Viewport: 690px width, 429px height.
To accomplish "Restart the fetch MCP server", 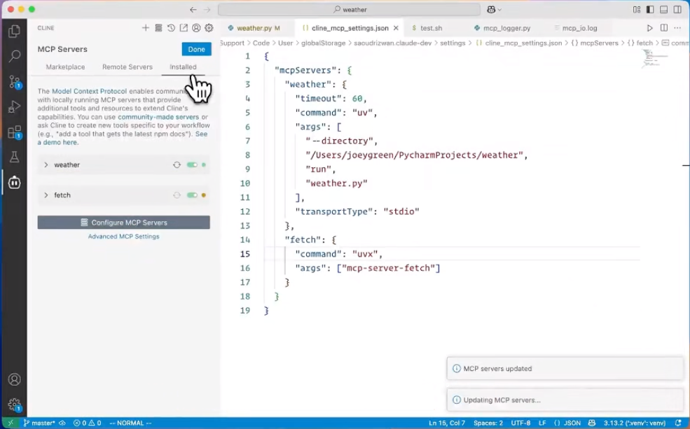I will (177, 195).
